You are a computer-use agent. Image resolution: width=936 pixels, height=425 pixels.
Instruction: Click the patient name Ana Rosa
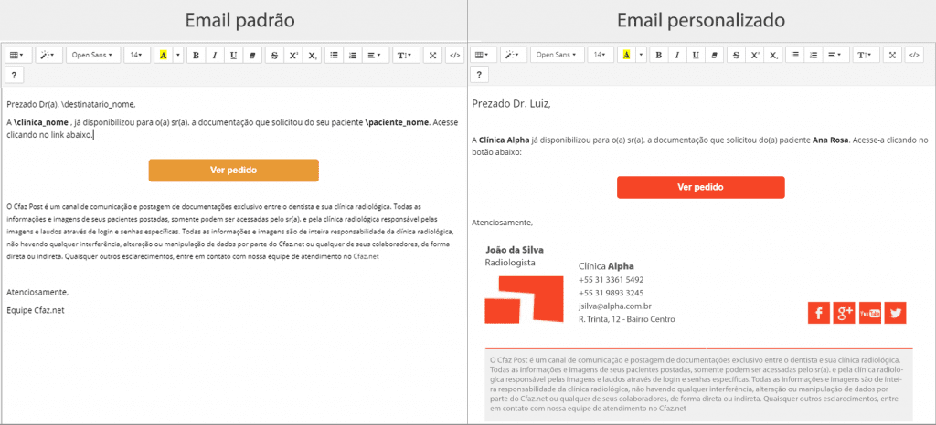click(830, 141)
